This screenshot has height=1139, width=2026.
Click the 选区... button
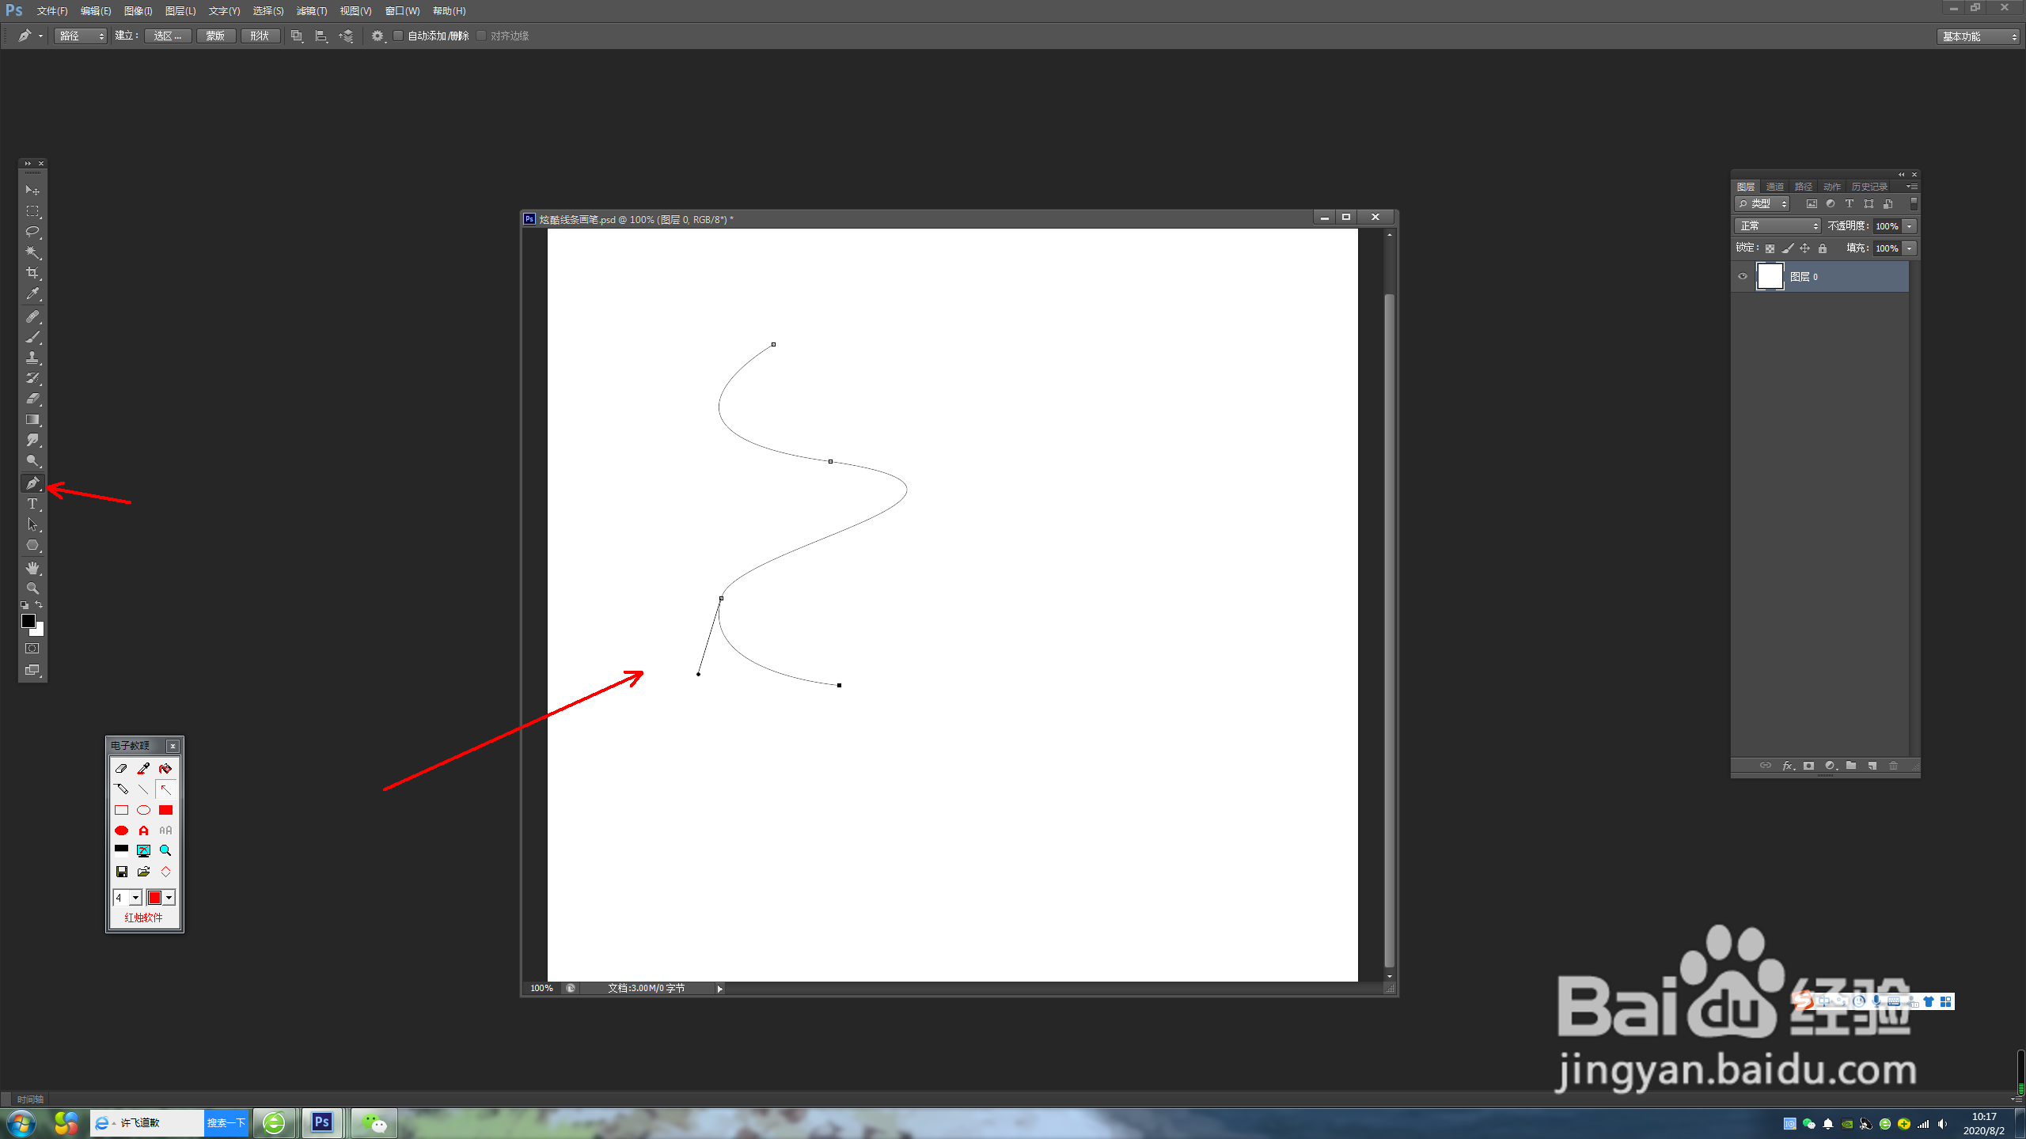click(168, 36)
